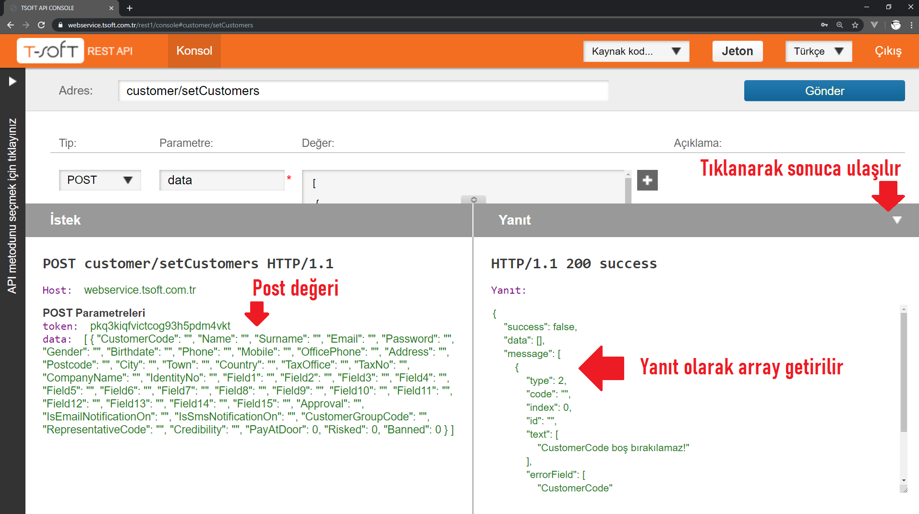Open the browser profile avatar icon
Screen dimensions: 919x514
point(895,25)
